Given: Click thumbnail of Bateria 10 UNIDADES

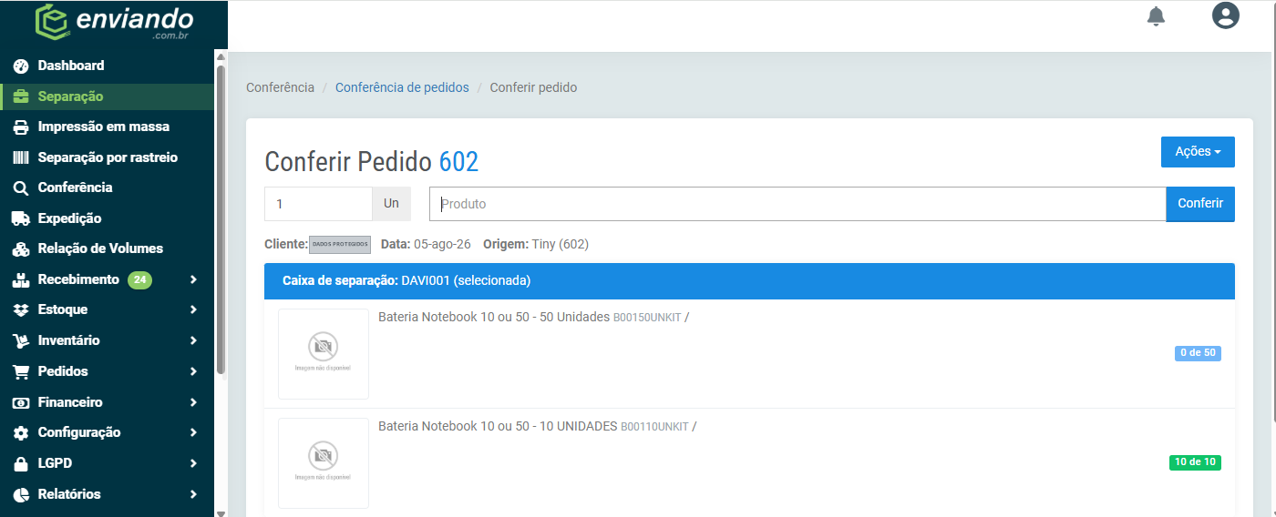Looking at the screenshot, I should coord(324,463).
